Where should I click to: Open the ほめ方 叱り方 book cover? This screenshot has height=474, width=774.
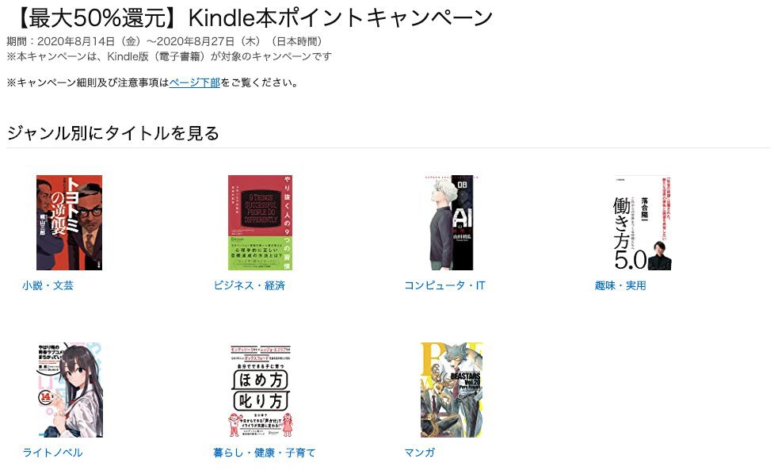tap(261, 390)
